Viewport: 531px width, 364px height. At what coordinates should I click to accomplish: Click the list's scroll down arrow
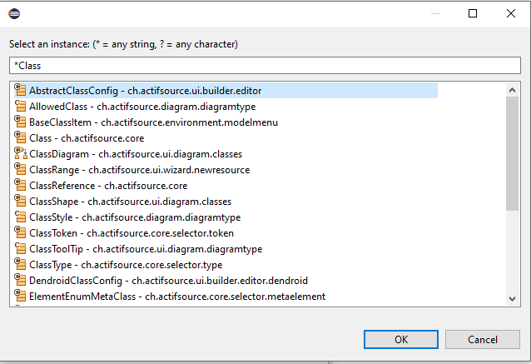513,298
